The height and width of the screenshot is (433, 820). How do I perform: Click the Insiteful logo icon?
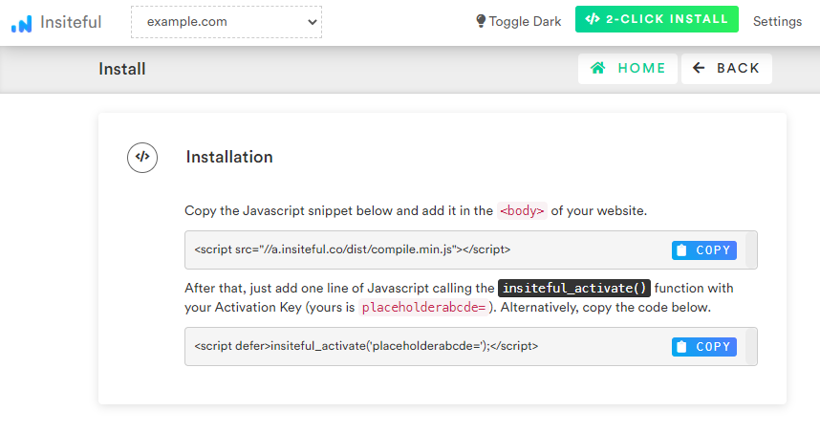point(21,23)
